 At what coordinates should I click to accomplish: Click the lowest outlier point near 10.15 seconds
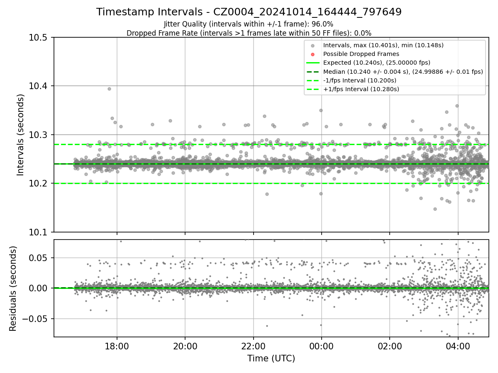click(435, 209)
